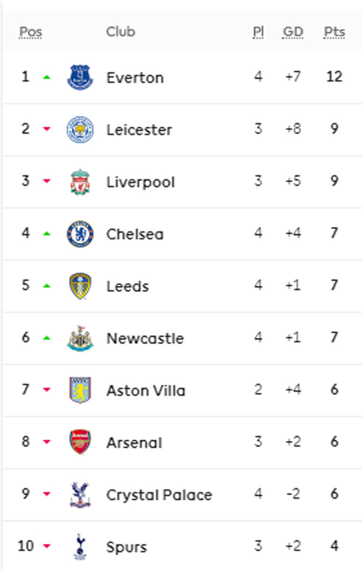Click the Aston Villa name link
The width and height of the screenshot is (362, 571).
[x=146, y=391]
